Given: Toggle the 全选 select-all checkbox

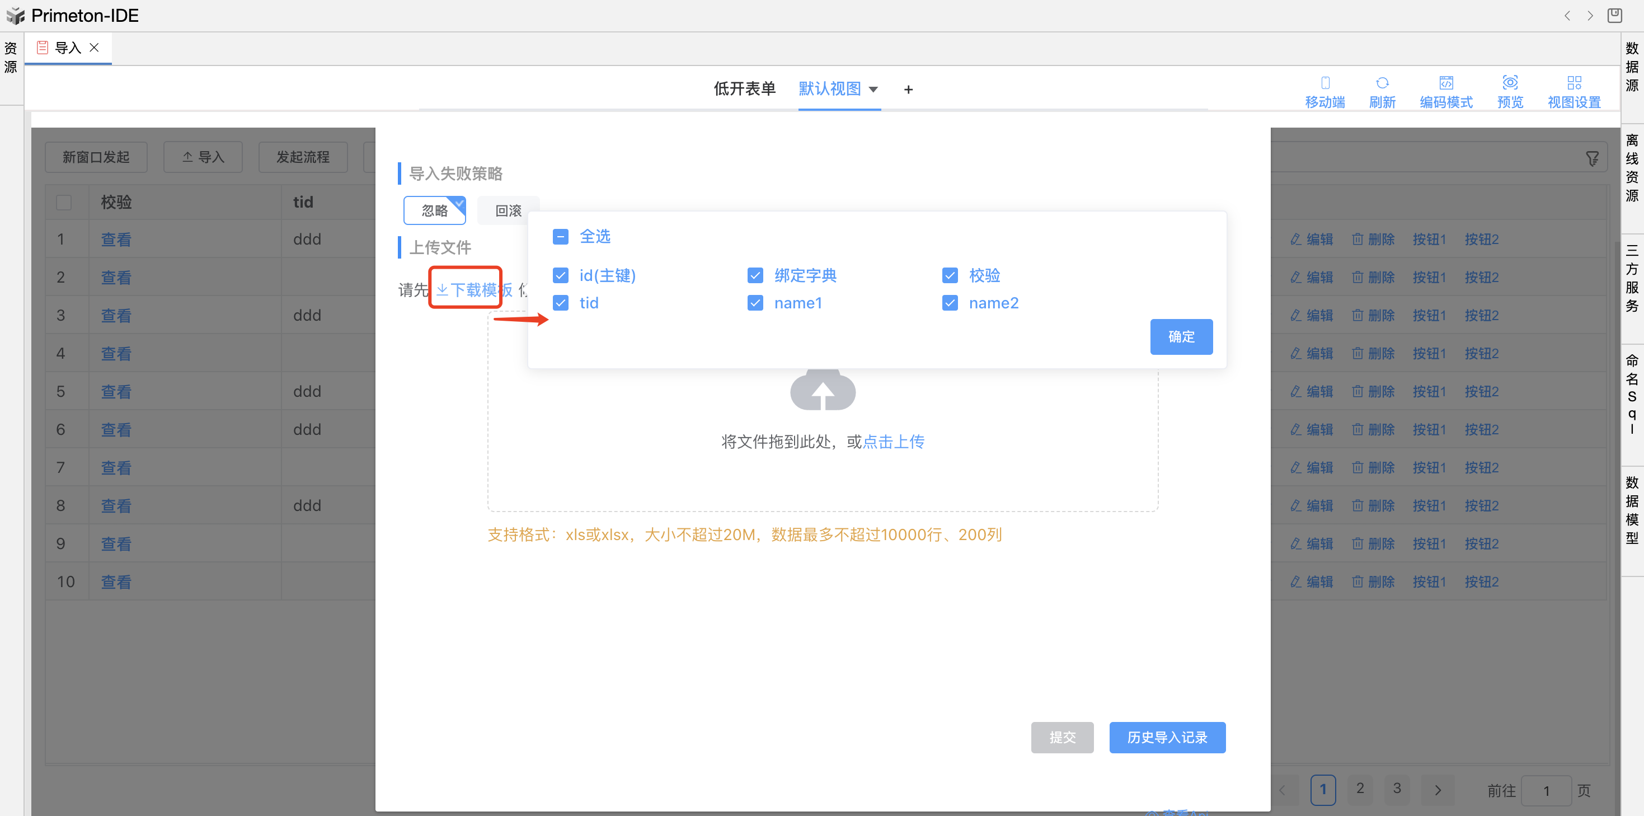Looking at the screenshot, I should click(x=560, y=237).
